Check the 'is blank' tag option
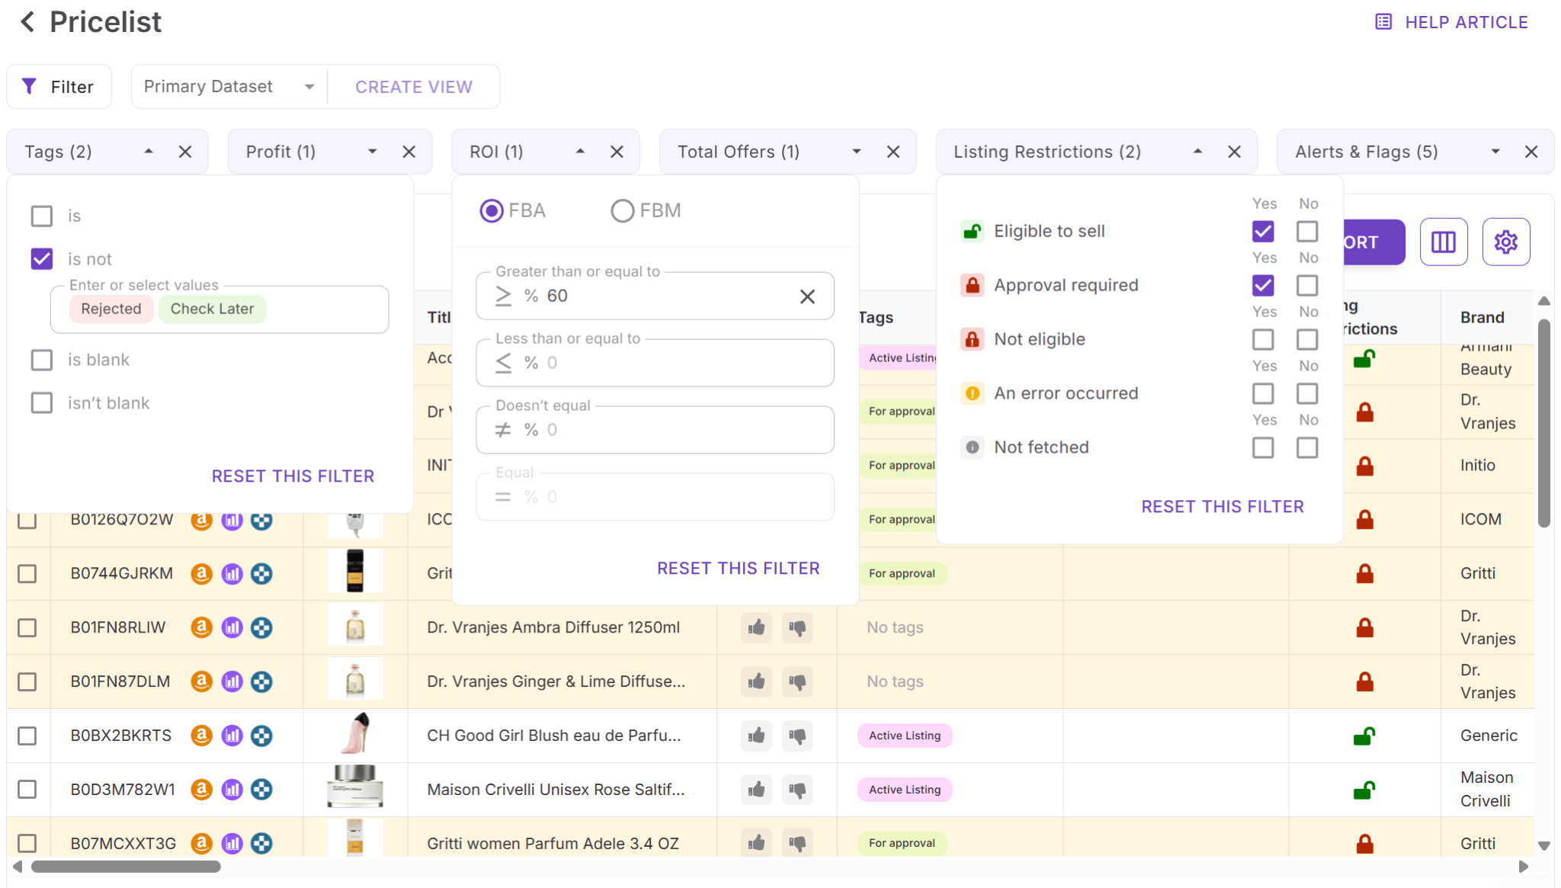Viewport: 1561px width, 888px height. click(42, 360)
